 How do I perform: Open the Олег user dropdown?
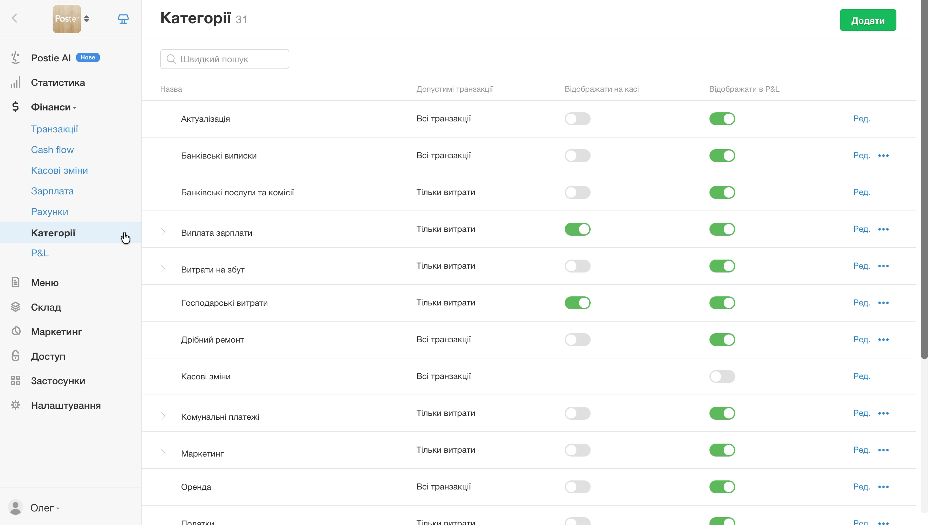(45, 508)
